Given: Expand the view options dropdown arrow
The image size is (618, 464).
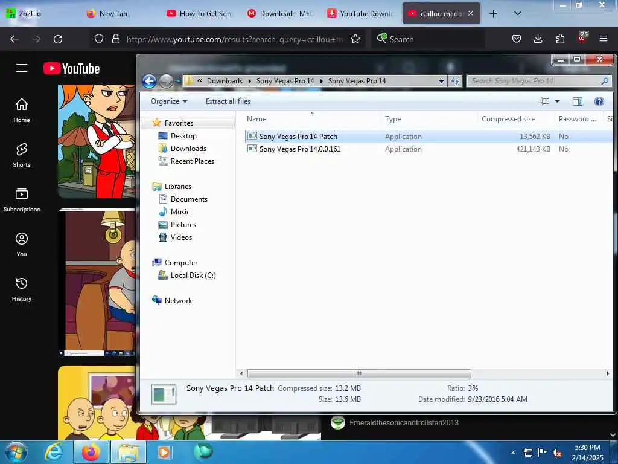Looking at the screenshot, I should [x=557, y=101].
